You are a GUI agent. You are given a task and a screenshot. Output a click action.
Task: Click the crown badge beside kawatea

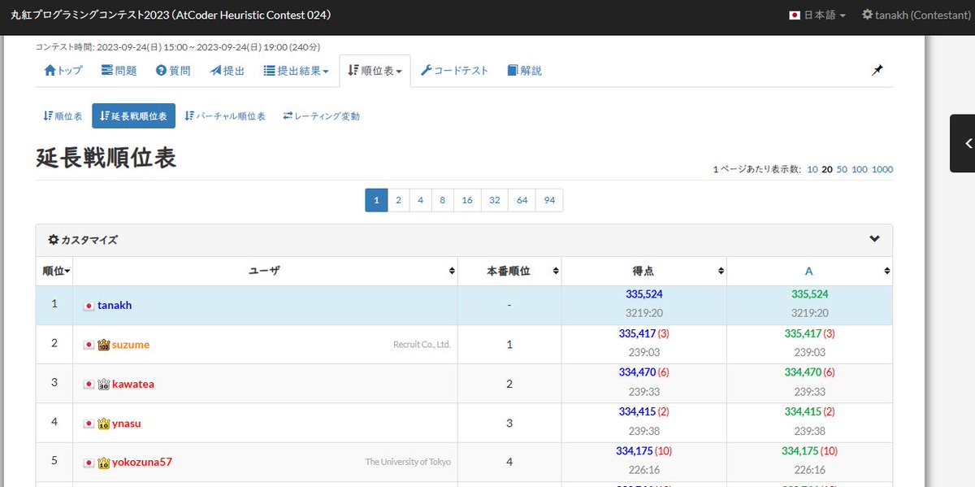[103, 384]
